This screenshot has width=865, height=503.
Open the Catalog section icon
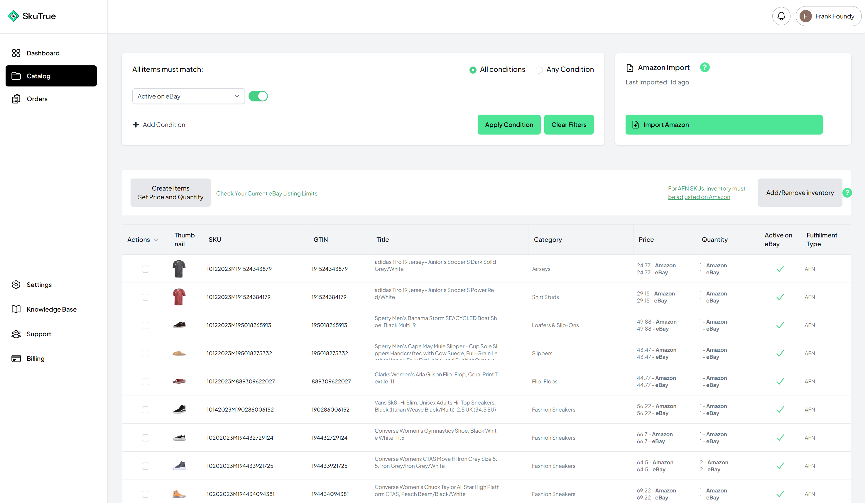(x=16, y=76)
